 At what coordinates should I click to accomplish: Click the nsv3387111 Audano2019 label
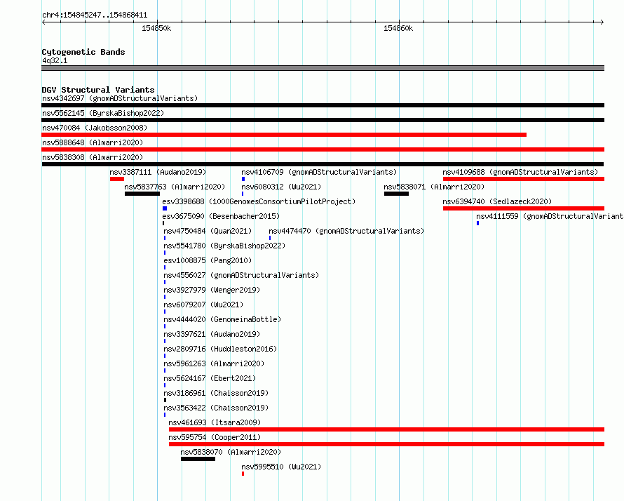158,172
